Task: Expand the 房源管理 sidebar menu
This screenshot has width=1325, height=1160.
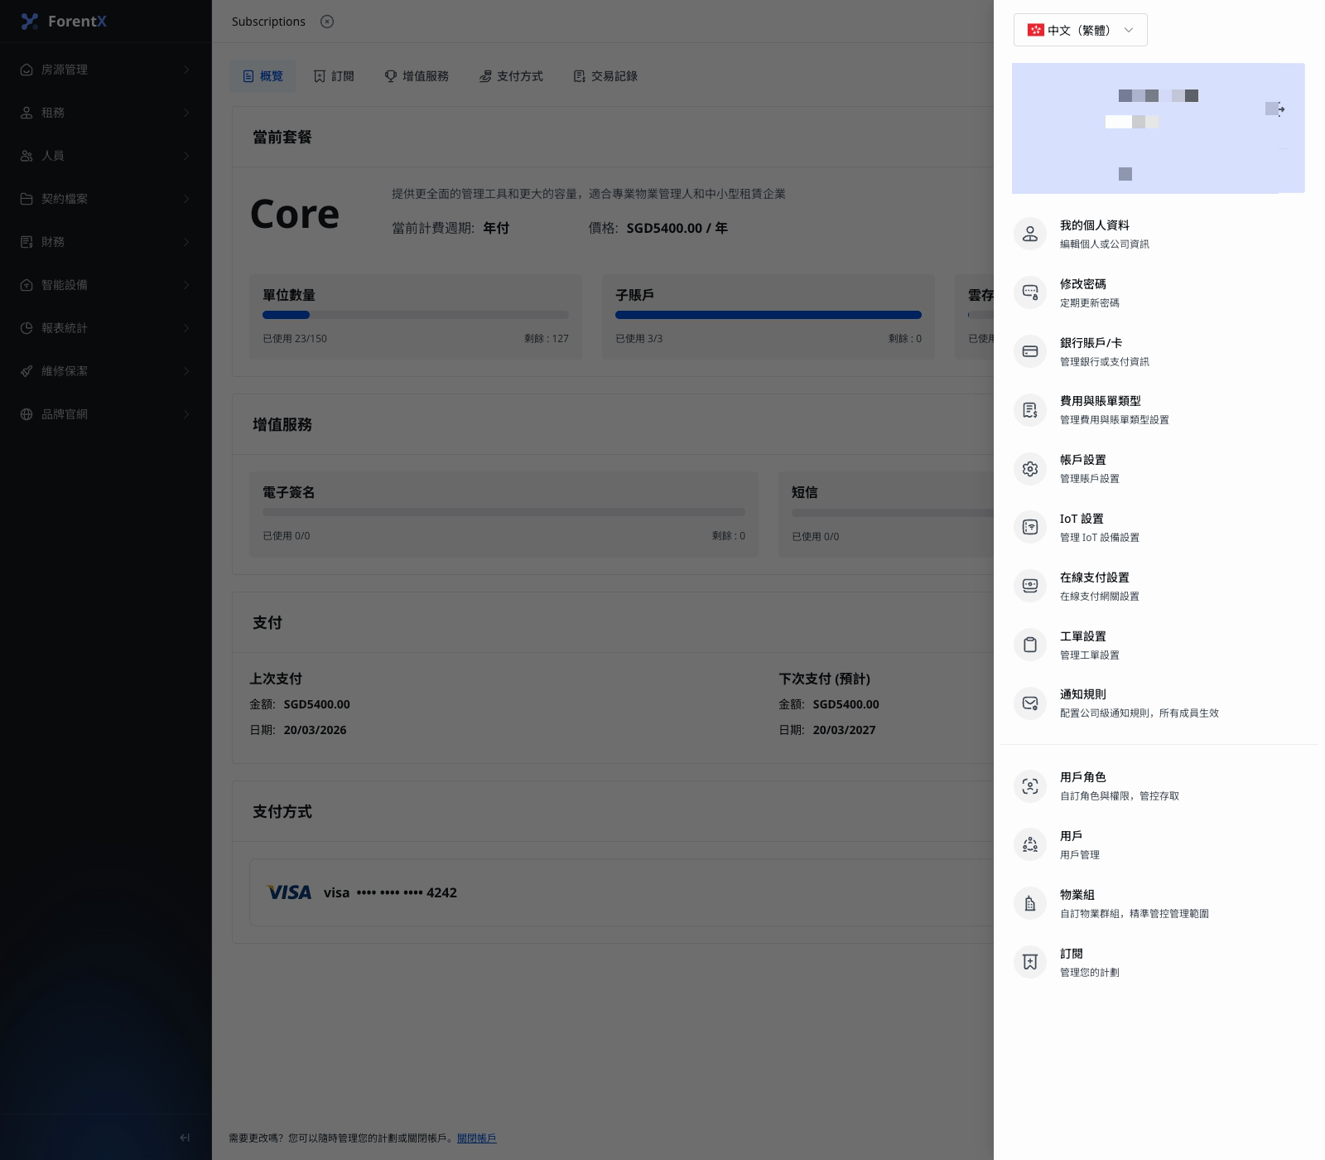Action: coord(106,70)
